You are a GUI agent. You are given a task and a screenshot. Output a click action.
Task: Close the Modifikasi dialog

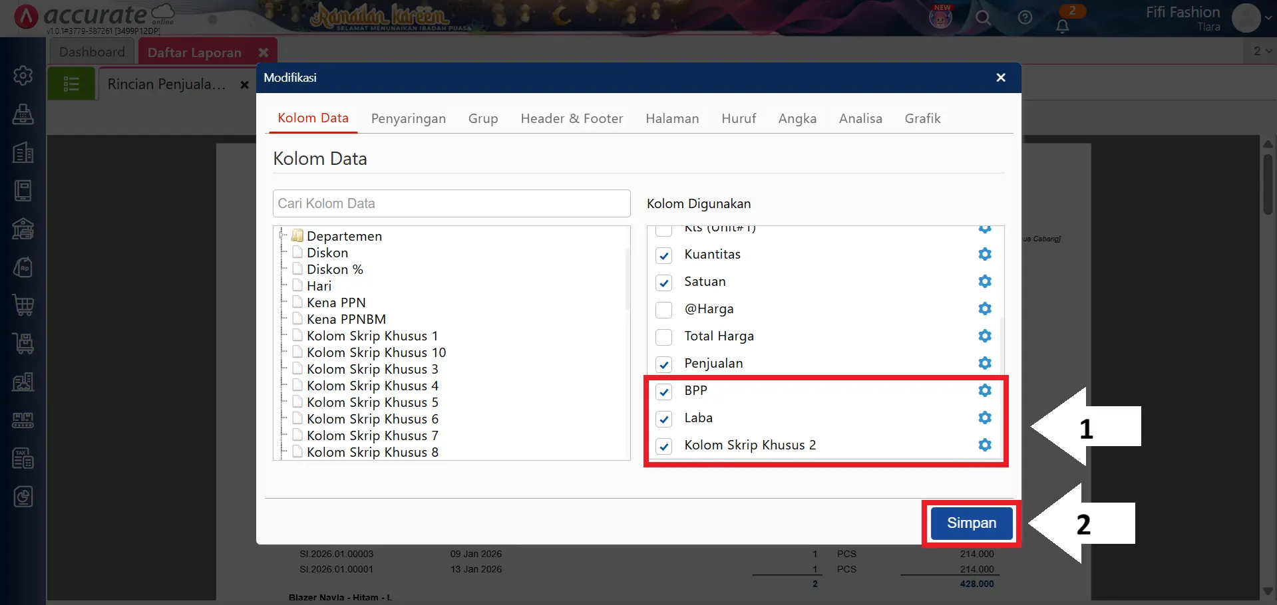(x=1000, y=78)
